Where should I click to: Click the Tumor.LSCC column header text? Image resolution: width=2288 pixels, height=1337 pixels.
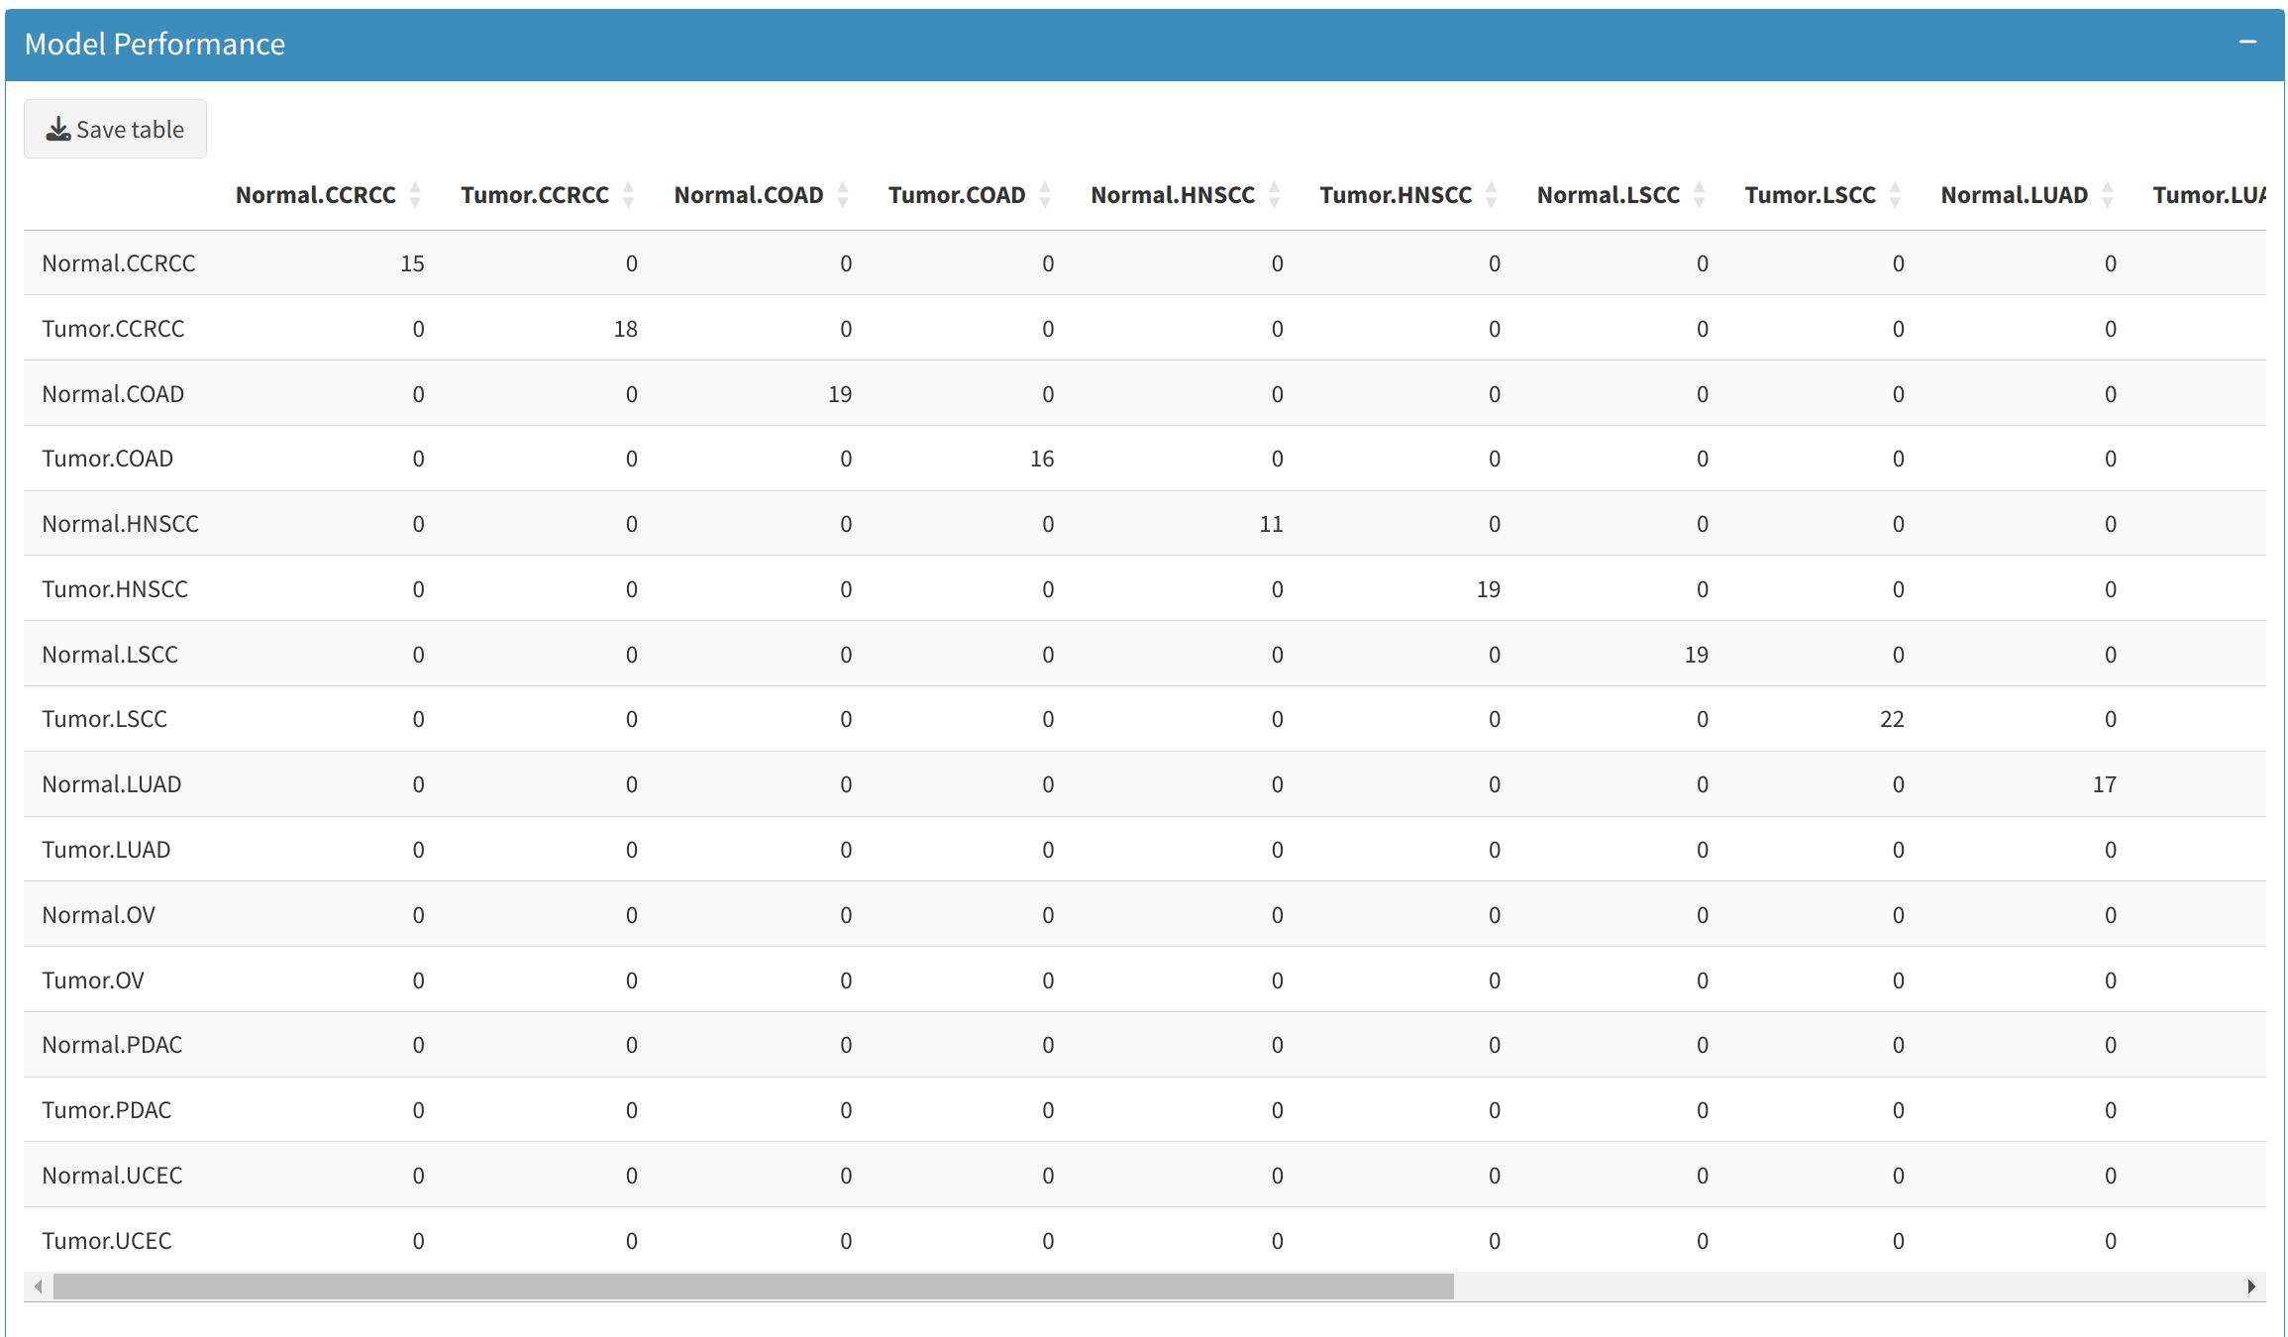[x=1811, y=195]
